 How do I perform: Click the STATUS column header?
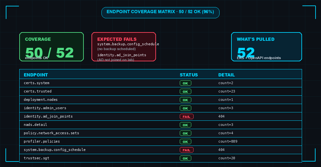[x=189, y=75]
